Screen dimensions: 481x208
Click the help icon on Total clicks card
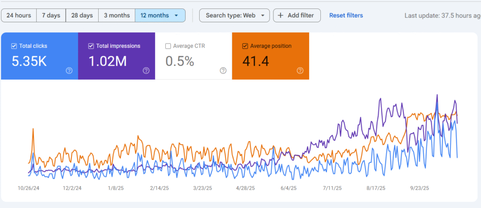(69, 71)
